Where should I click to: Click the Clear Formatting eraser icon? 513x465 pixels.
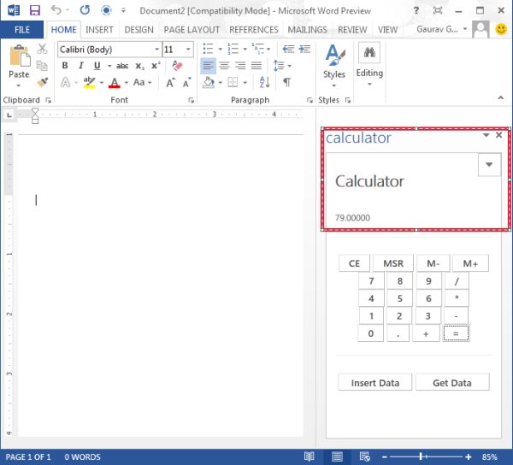(x=177, y=66)
